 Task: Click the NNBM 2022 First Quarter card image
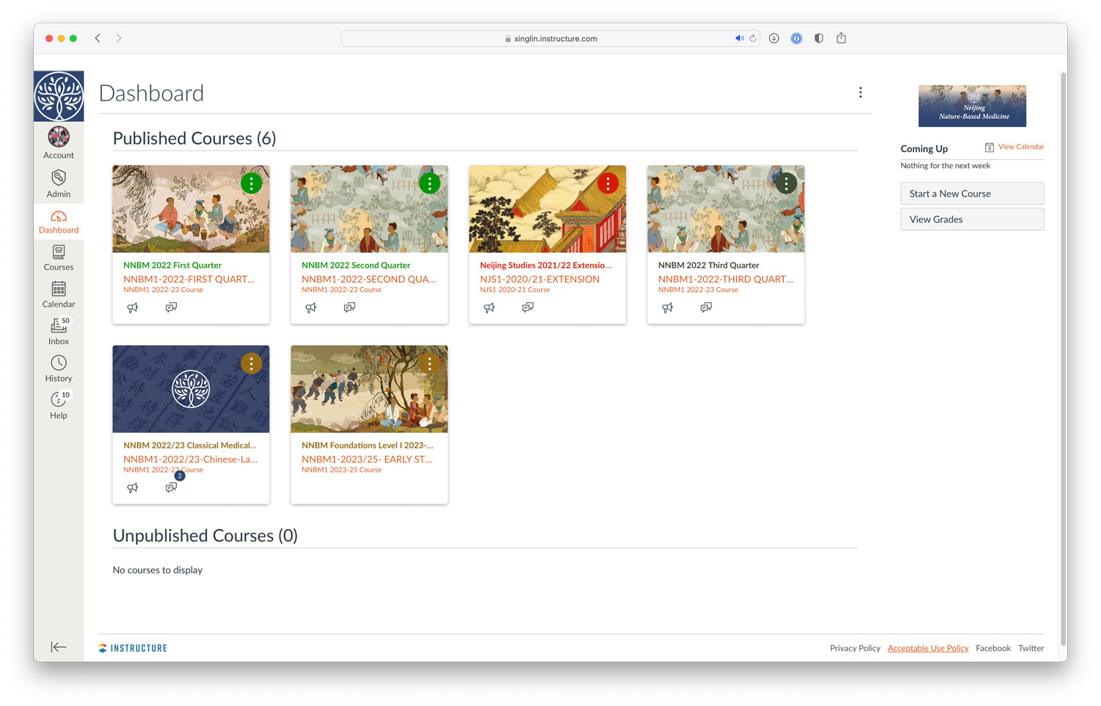pyautogui.click(x=191, y=209)
